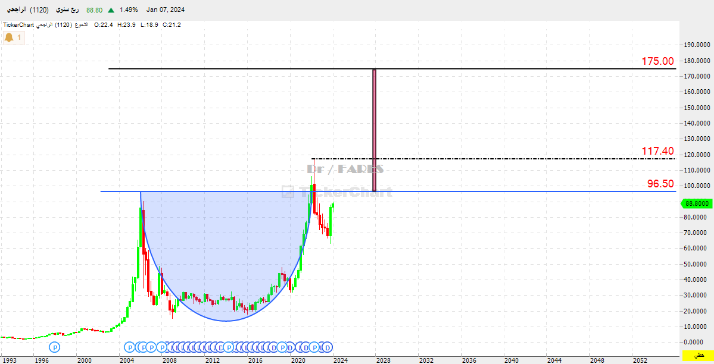Click the H:23.9 high value

point(127,24)
